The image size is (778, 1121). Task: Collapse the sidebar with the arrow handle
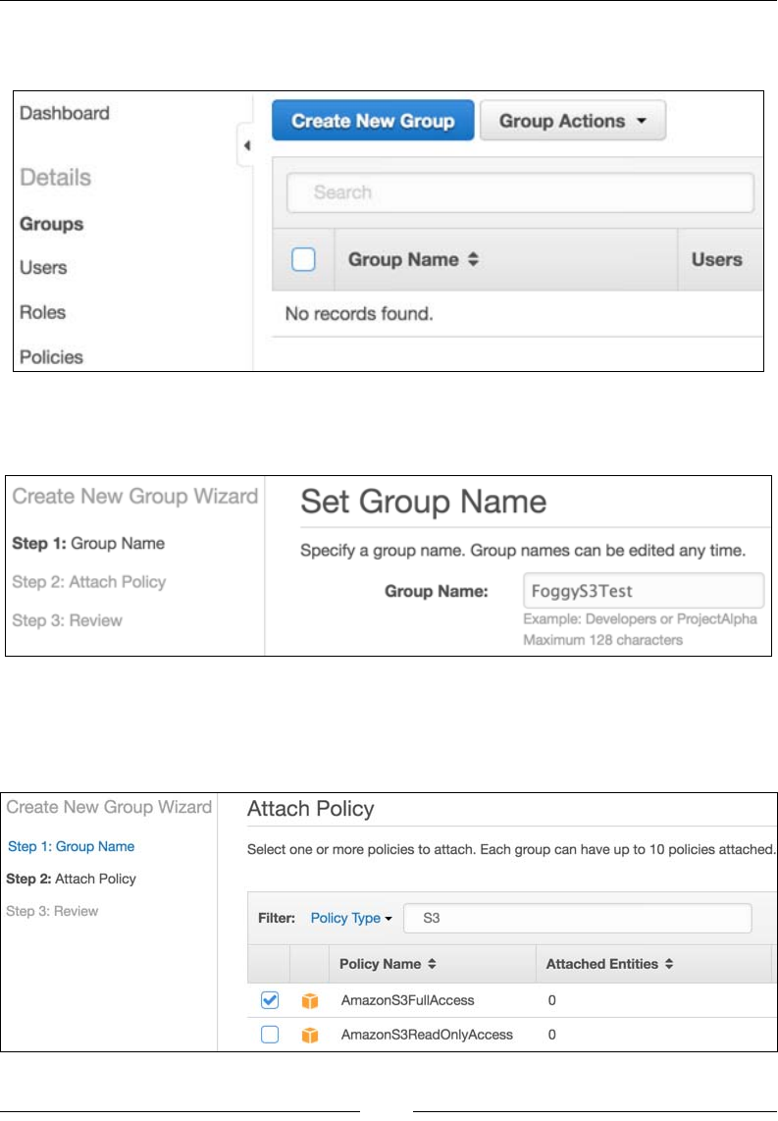pos(246,146)
